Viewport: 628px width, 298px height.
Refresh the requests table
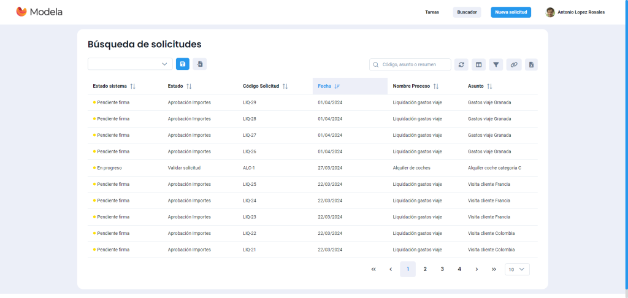(x=462, y=64)
